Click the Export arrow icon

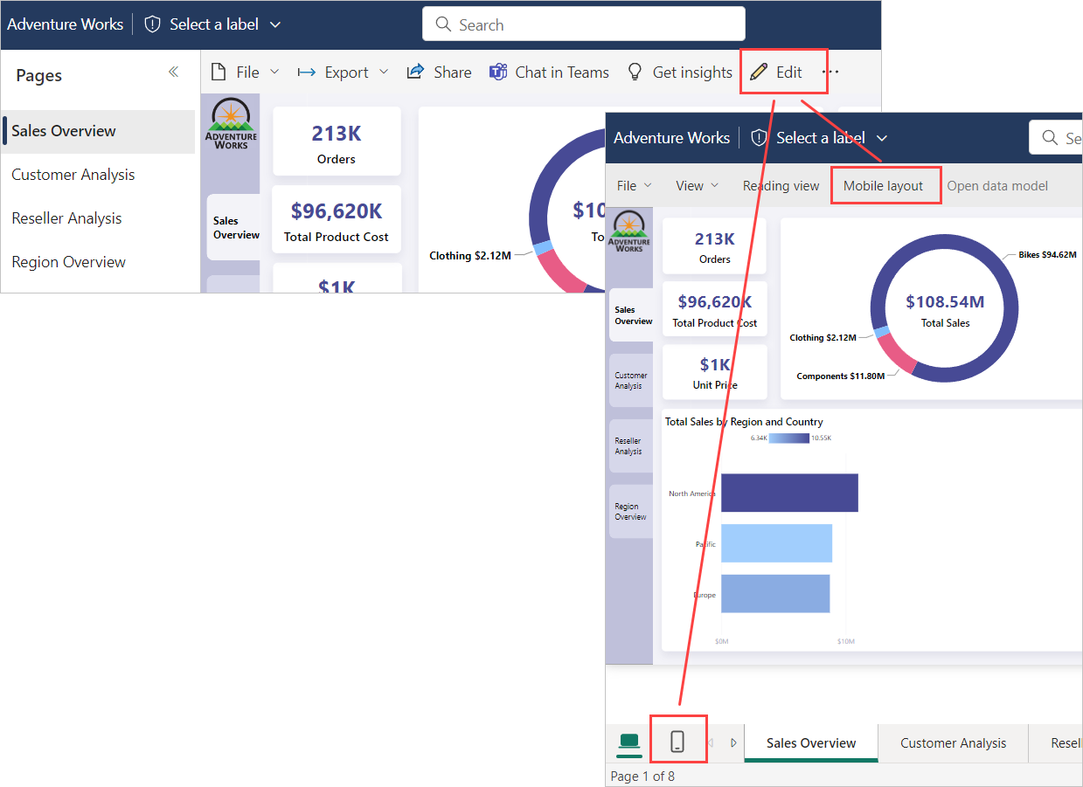307,72
